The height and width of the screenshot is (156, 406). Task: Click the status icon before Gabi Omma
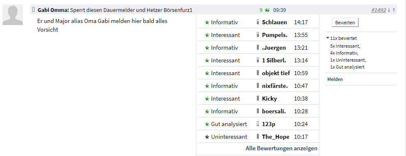(x=33, y=10)
